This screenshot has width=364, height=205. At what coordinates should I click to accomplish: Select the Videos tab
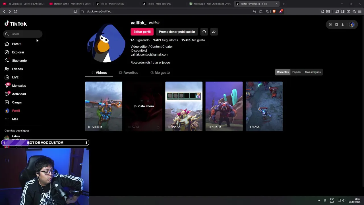(99, 73)
